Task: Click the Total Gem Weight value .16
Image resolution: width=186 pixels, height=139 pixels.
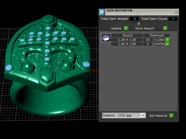Action: click(134, 19)
